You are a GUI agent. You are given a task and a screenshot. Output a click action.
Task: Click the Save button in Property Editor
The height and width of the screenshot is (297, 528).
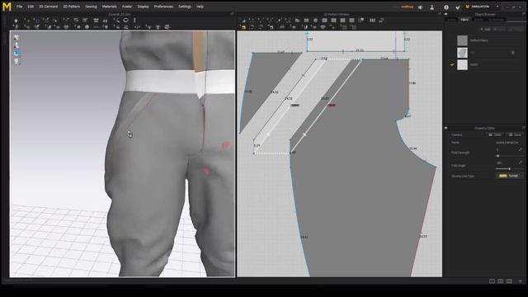click(x=515, y=134)
